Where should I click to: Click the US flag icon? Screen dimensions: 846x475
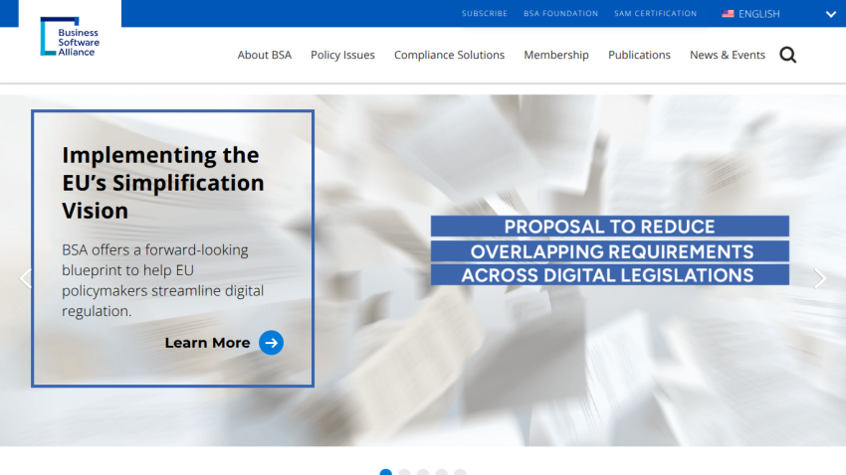pos(728,14)
